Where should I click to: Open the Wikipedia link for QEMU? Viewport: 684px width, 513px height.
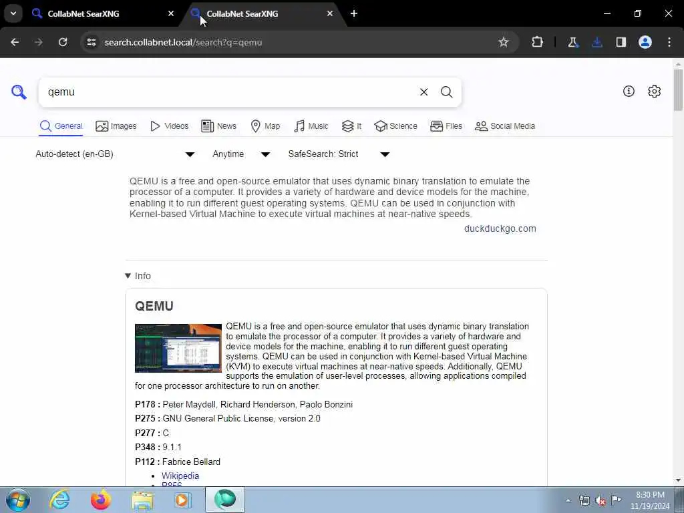(x=180, y=476)
